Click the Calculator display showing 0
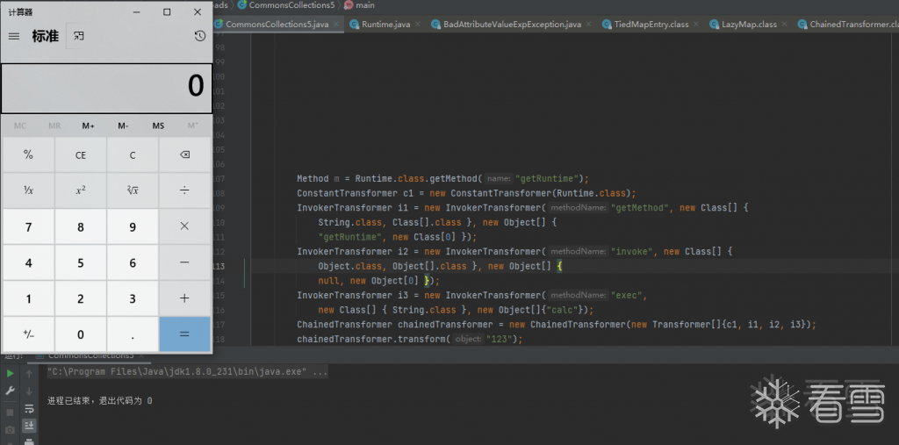Viewport: 899px width, 445px height. tap(106, 88)
